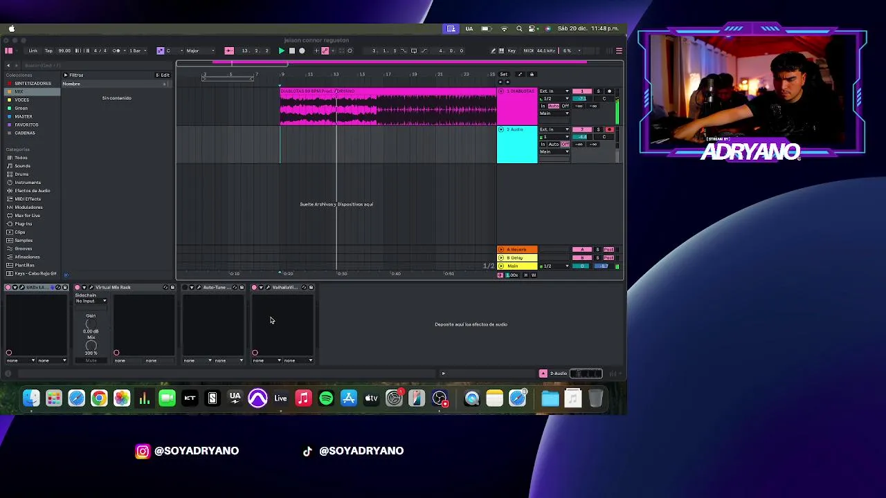Open Finder from the Dock
Image resolution: width=886 pixels, height=498 pixels.
(x=31, y=398)
